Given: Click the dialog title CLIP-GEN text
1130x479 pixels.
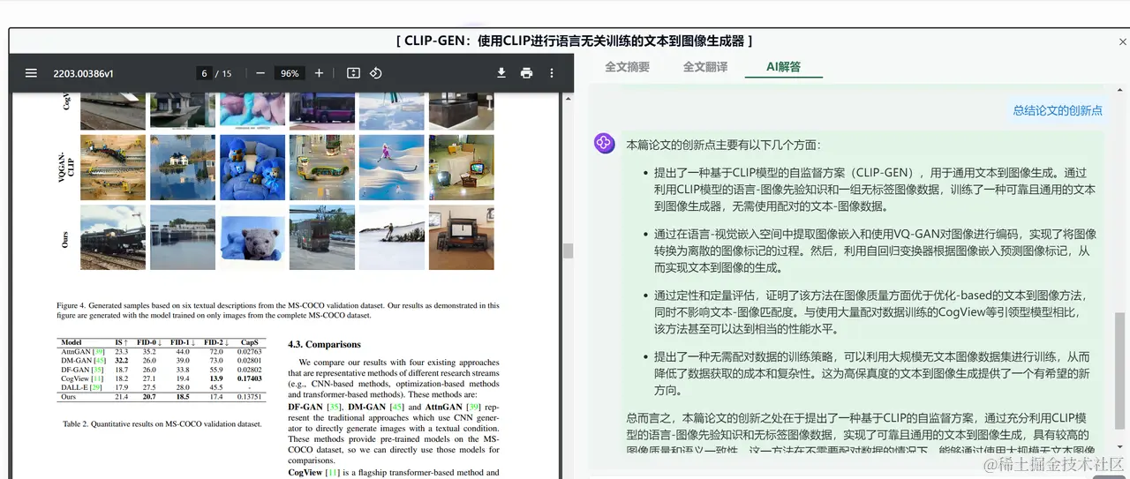Looking at the screenshot, I should click(575, 41).
